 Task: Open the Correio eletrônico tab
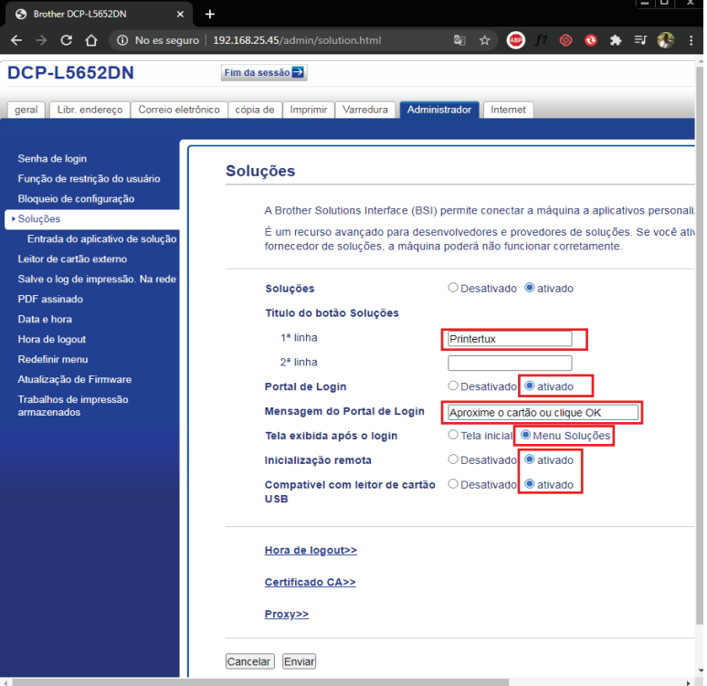tap(179, 110)
